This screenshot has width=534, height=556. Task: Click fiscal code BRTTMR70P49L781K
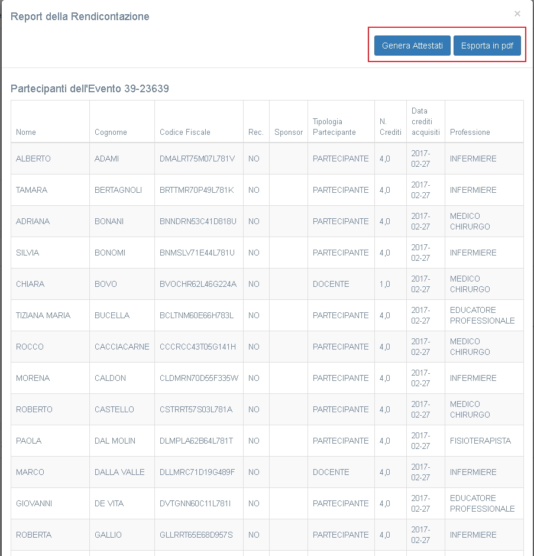[x=197, y=190]
